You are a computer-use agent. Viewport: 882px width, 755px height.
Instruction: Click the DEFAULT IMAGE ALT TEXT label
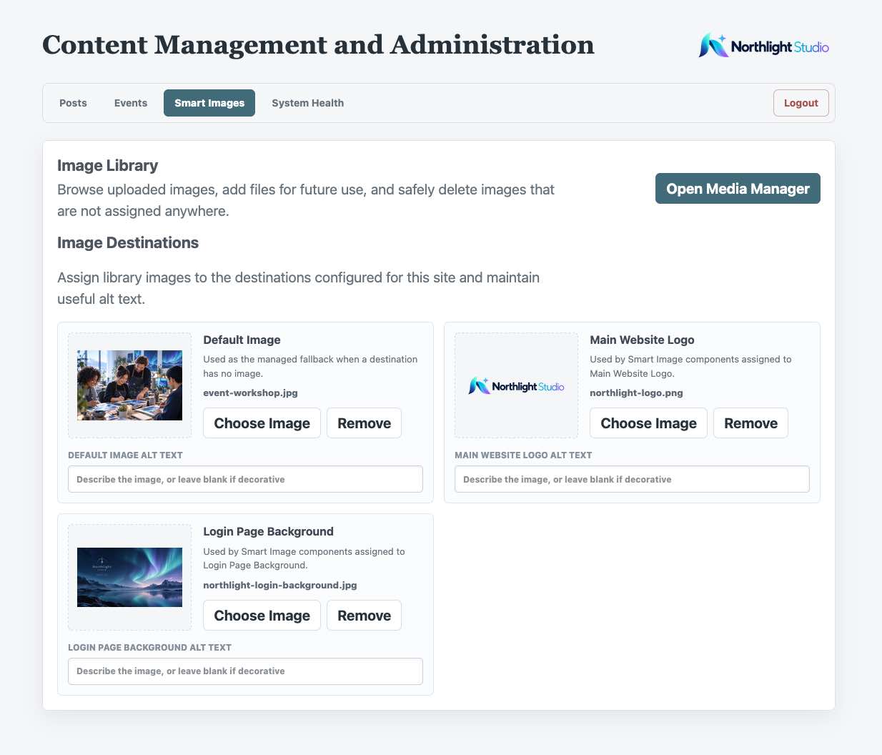tap(125, 455)
